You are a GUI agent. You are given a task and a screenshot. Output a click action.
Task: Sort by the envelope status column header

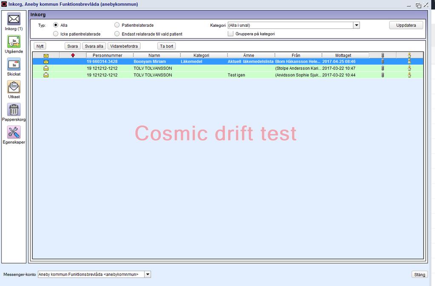(46, 55)
